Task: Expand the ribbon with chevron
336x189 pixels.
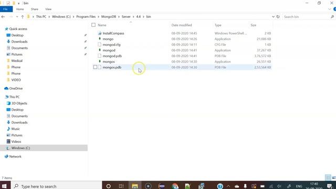Action: 330,9
